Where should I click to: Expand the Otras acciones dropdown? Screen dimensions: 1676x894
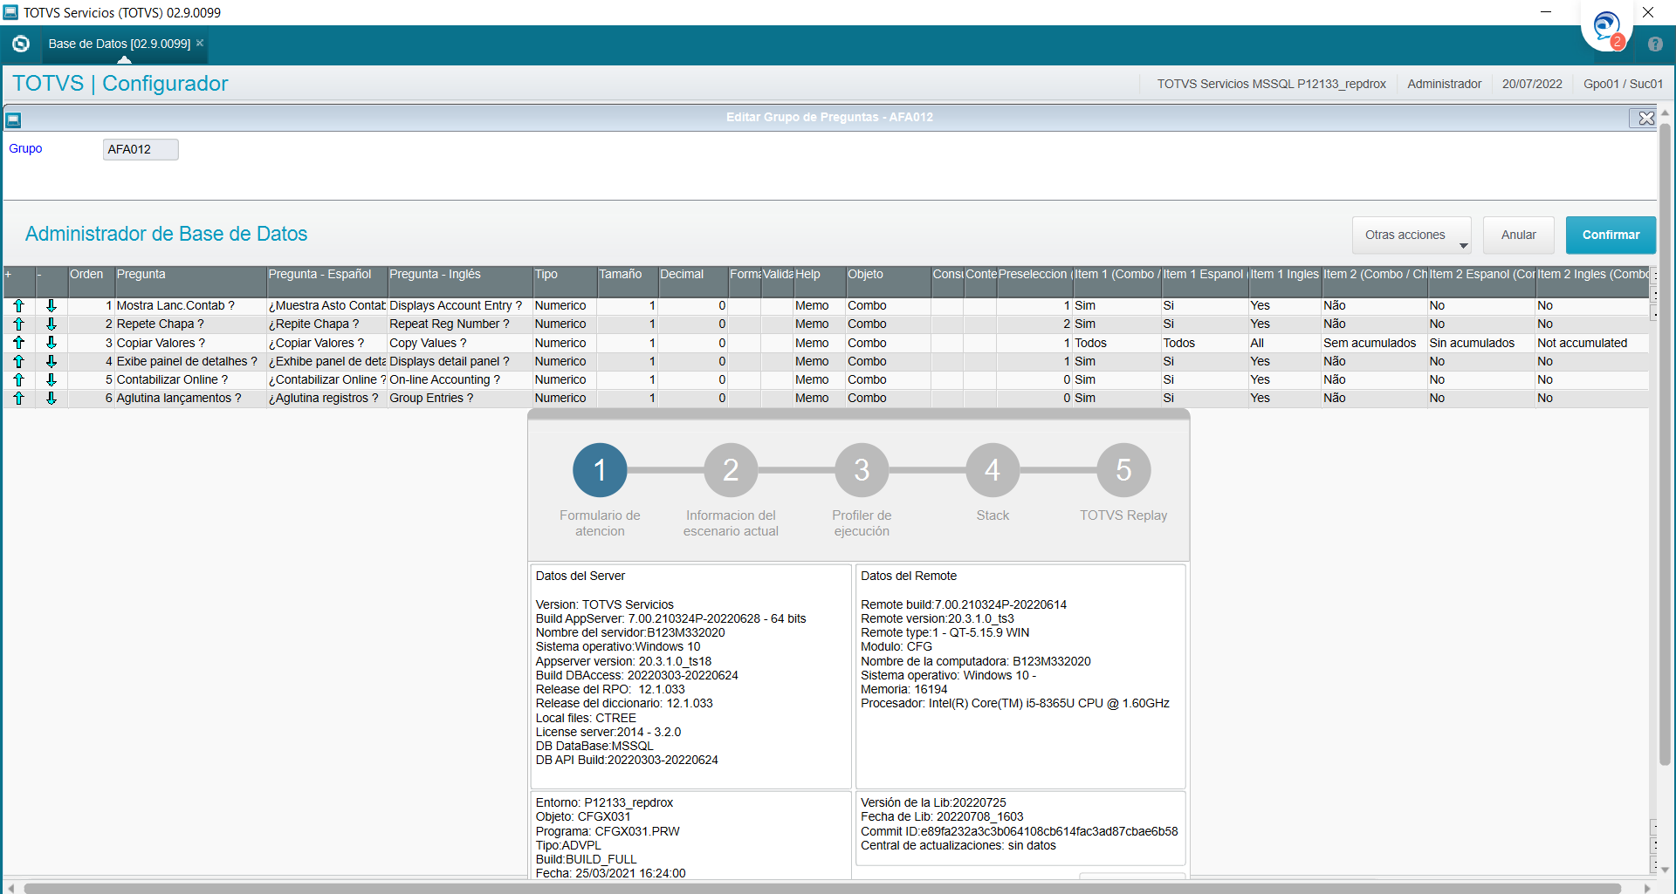pyautogui.click(x=1412, y=235)
